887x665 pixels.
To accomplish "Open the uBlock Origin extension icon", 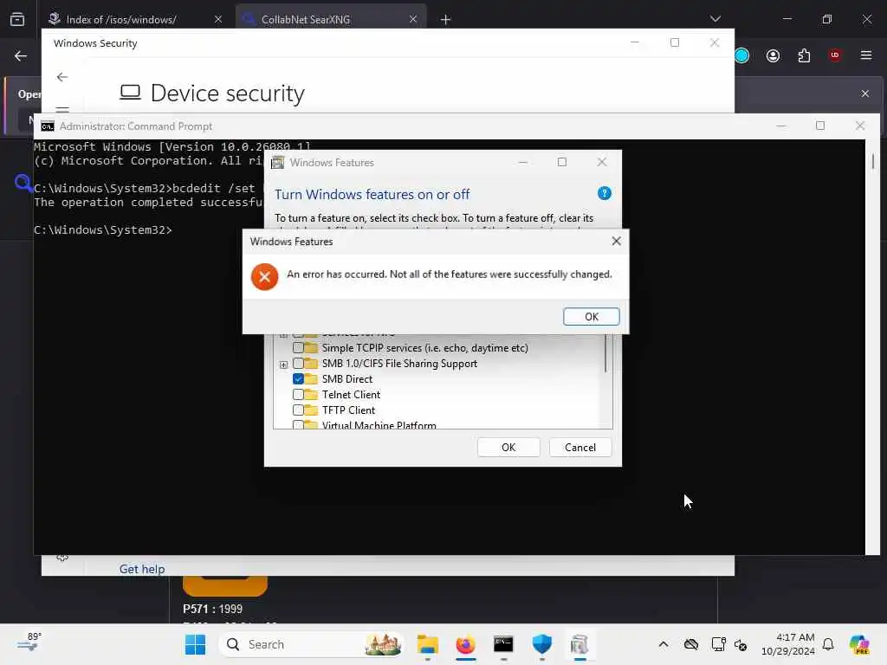I will 834,55.
